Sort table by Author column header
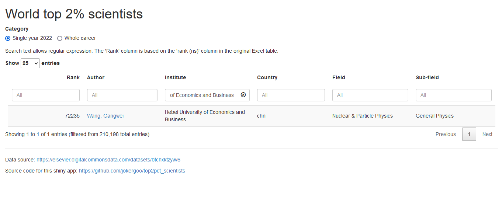This screenshot has height=202, width=502. pos(96,77)
